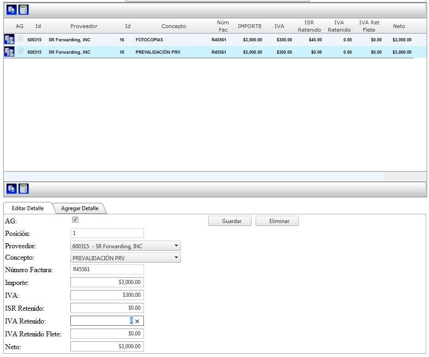Open the Concepto dropdown
429x357 pixels.
[x=126, y=257]
